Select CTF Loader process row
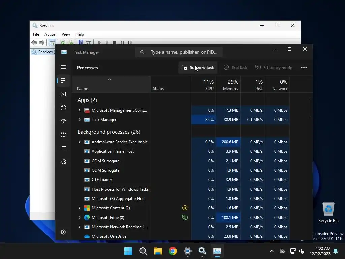The height and width of the screenshot is (259, 345). 181,180
